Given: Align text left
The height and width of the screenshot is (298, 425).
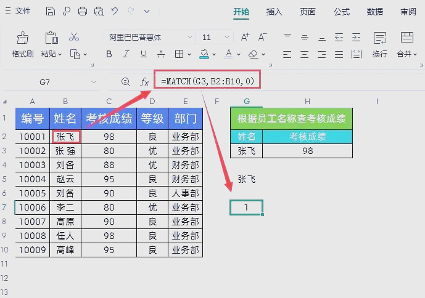Looking at the screenshot, I should 287,54.
